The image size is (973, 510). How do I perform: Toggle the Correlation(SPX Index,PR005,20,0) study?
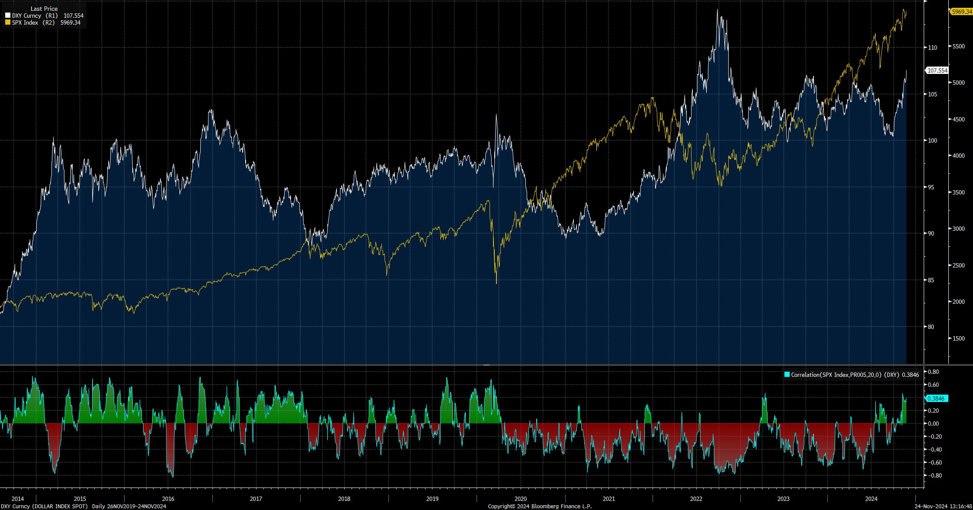787,375
